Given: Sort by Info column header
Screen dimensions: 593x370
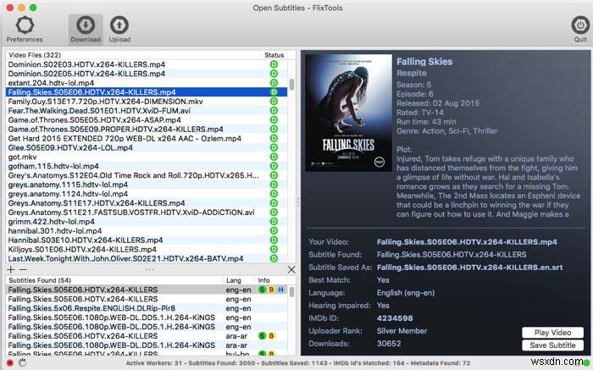Looking at the screenshot, I should (263, 280).
